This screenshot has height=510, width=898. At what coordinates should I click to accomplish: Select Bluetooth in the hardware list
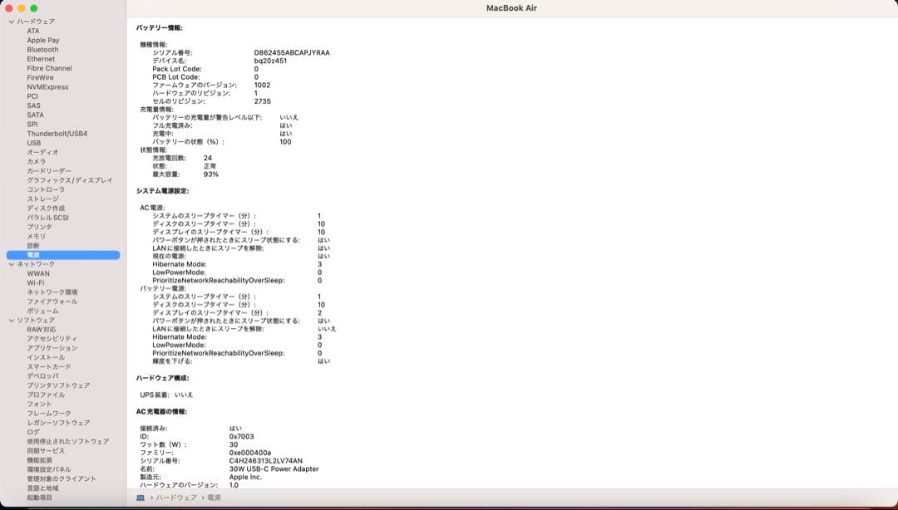tap(42, 50)
